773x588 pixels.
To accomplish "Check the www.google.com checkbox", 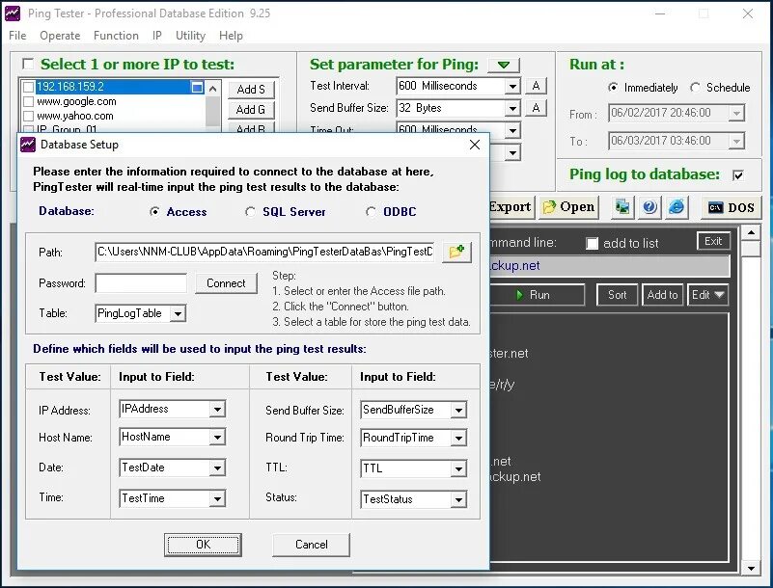I will pos(29,101).
